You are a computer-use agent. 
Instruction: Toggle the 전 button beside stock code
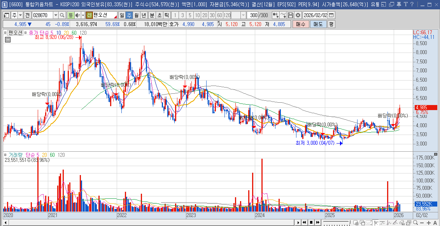pos(27,15)
